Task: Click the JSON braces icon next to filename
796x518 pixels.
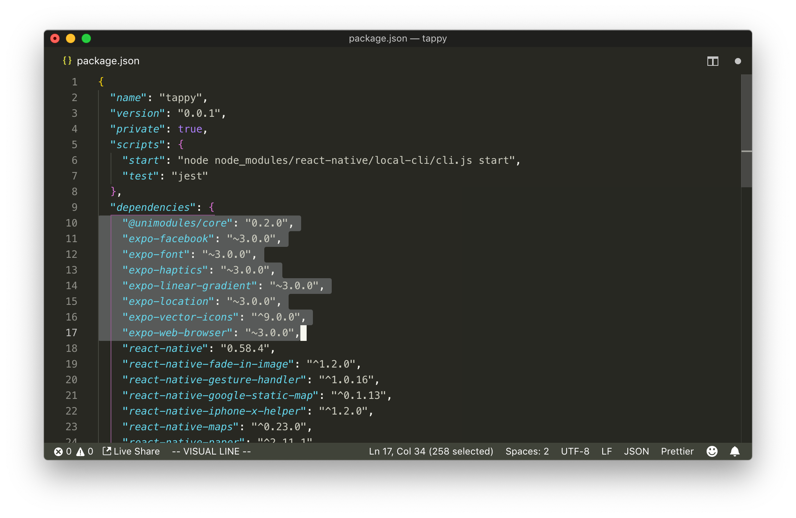Action: (x=67, y=61)
